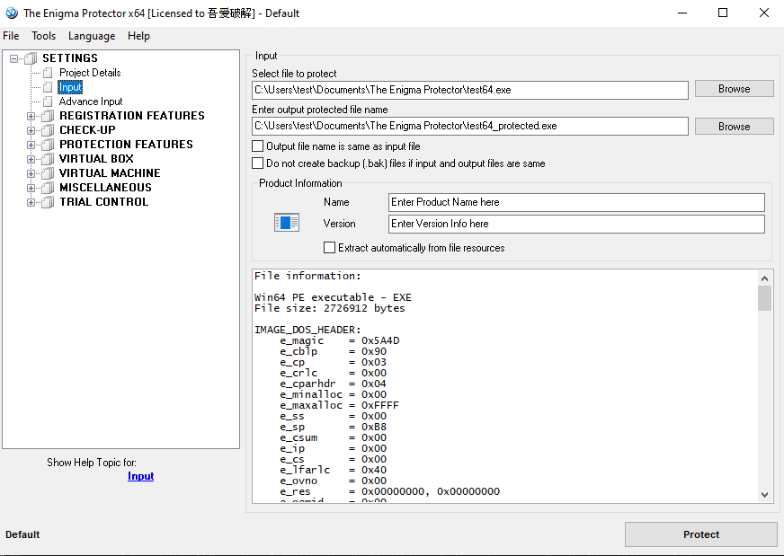
Task: Click the page icon beside Advance Input
Action: [49, 101]
